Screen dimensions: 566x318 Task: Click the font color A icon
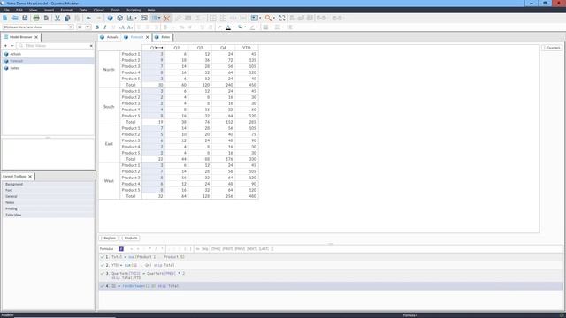(228, 27)
